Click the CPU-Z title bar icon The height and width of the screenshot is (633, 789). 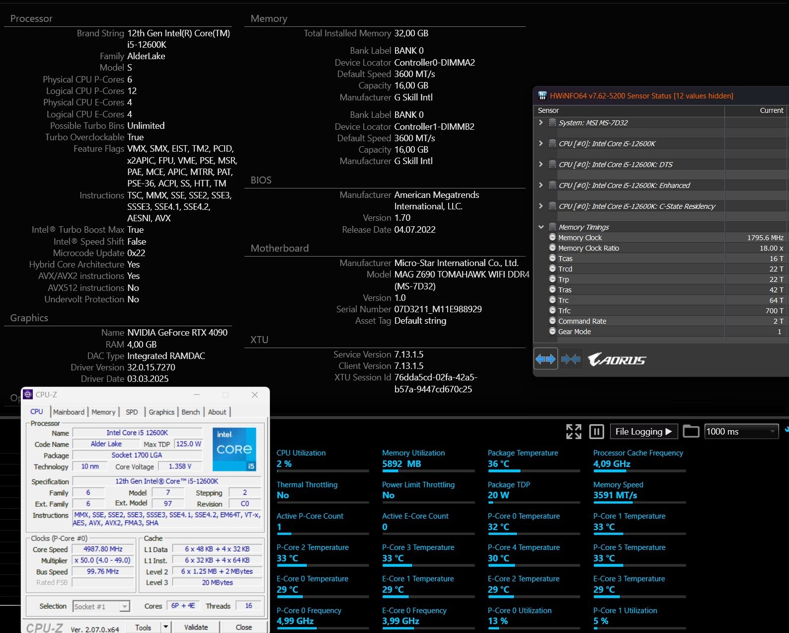28,394
